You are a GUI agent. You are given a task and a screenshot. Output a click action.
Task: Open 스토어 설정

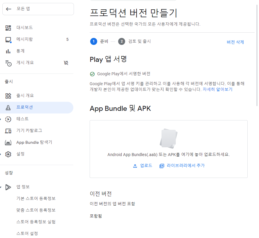27,234
